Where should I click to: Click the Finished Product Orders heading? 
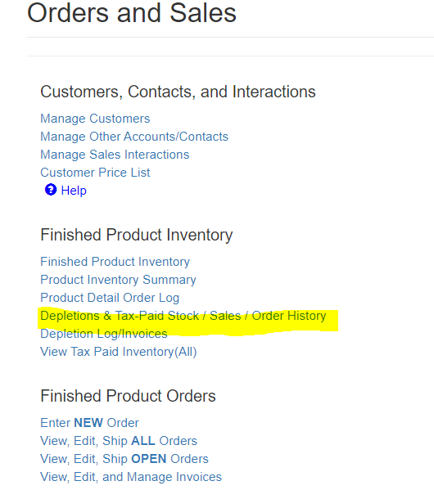(128, 396)
